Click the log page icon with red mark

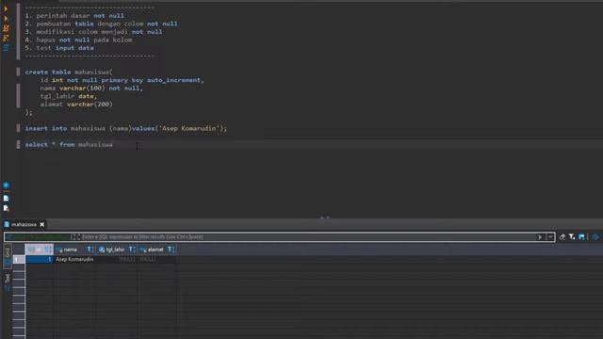pyautogui.click(x=6, y=208)
